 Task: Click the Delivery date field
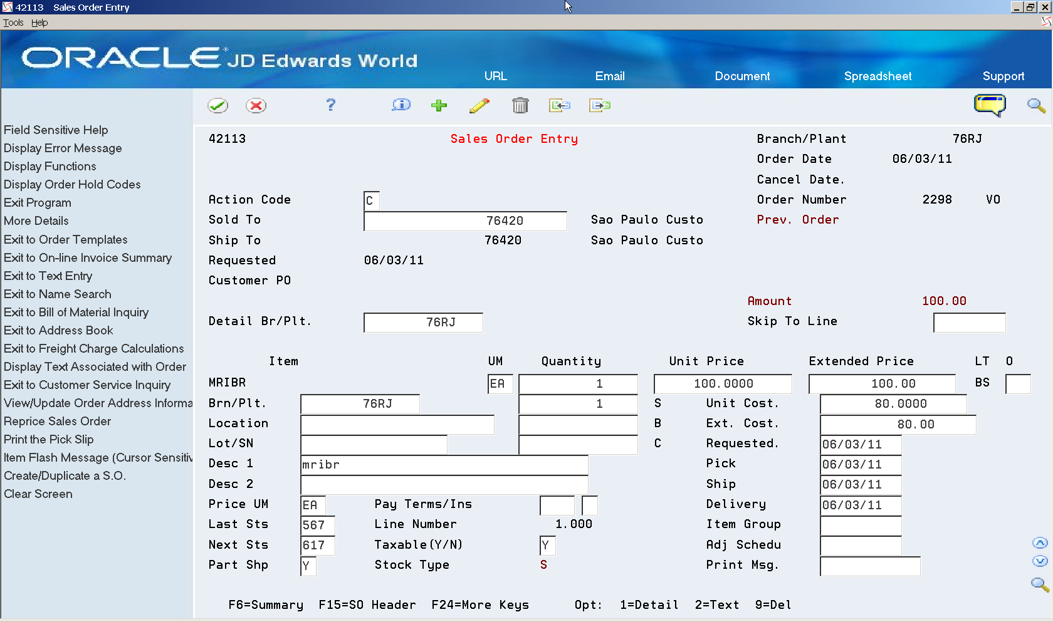tap(861, 505)
